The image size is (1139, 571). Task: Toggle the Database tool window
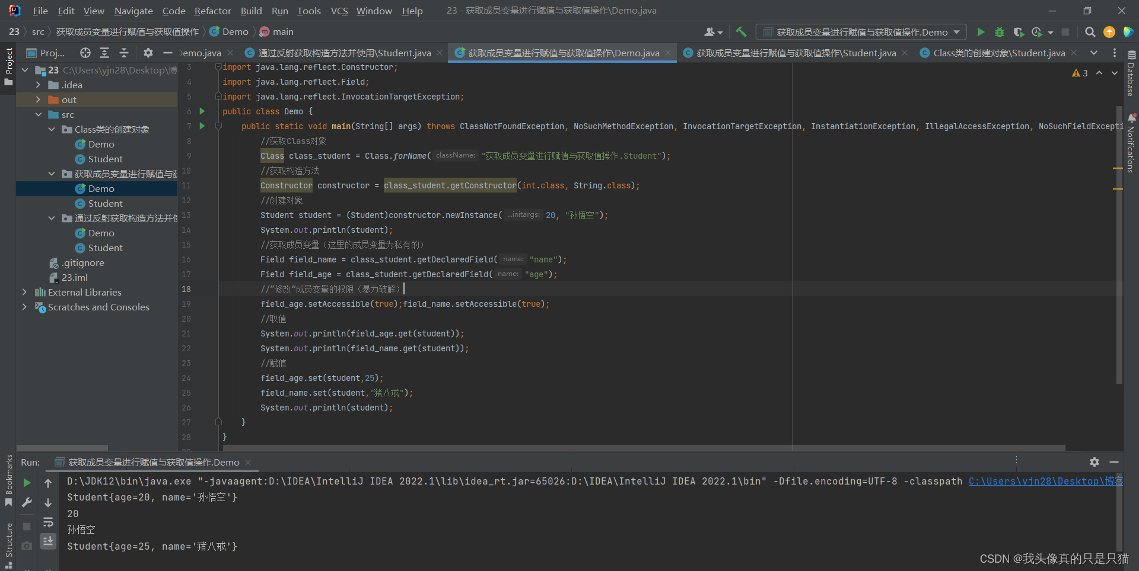(x=1131, y=74)
